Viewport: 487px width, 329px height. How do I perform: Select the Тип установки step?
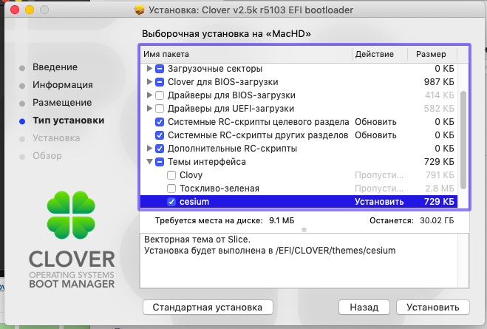(68, 121)
